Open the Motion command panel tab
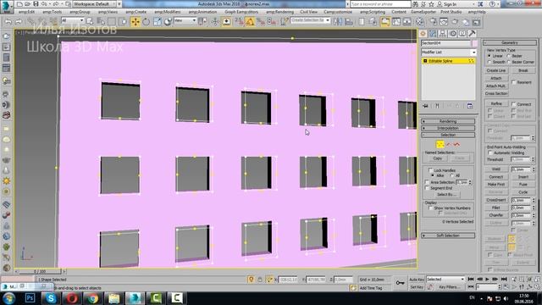Screen dimensions: 542x305 tap(452, 34)
